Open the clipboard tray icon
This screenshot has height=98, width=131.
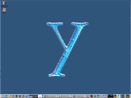coord(106,96)
